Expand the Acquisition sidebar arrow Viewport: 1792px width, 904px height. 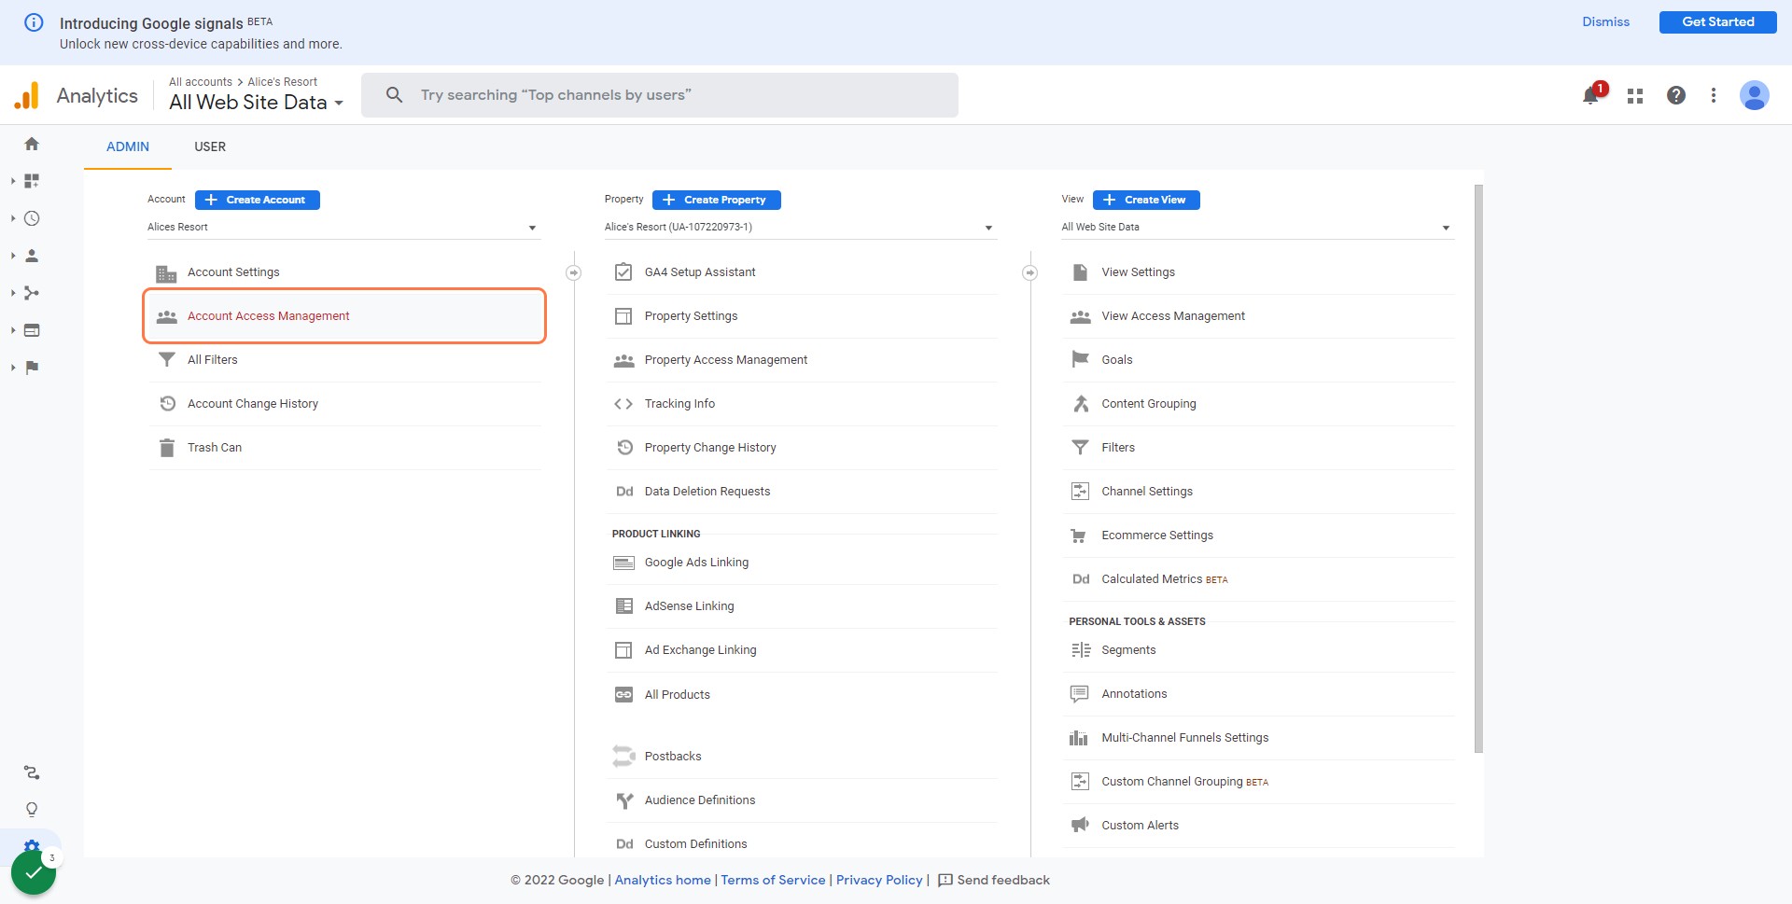13,293
